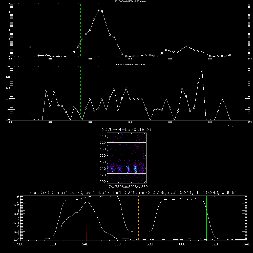Click the lower white line in the spectrogram

(x=126, y=173)
